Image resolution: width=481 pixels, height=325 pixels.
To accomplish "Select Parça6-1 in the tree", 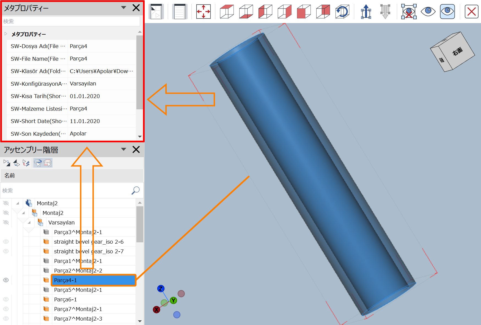I will [x=65, y=299].
